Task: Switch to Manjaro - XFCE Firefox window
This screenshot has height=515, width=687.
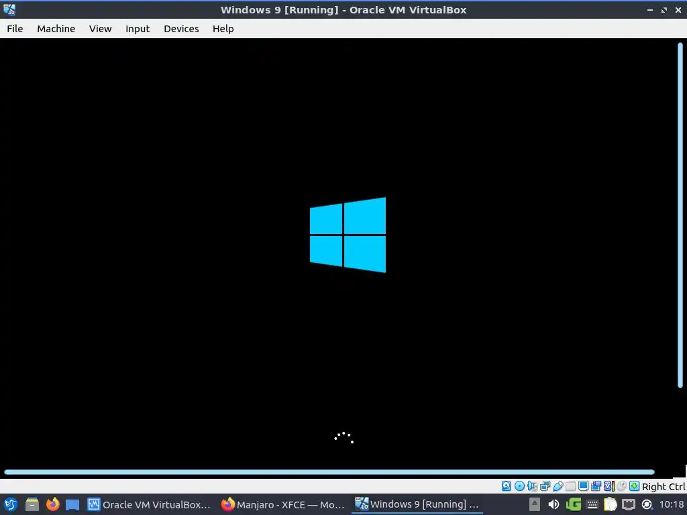Action: coord(282,504)
